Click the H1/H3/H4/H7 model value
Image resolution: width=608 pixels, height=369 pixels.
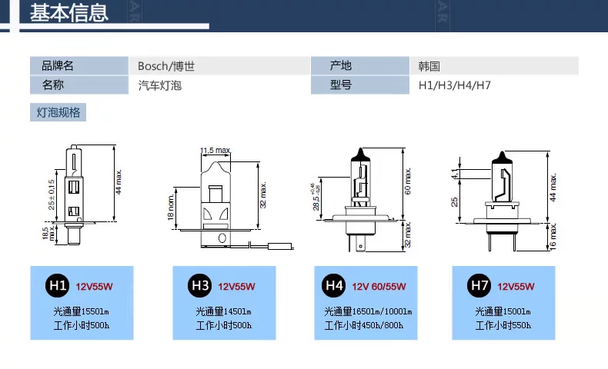454,85
